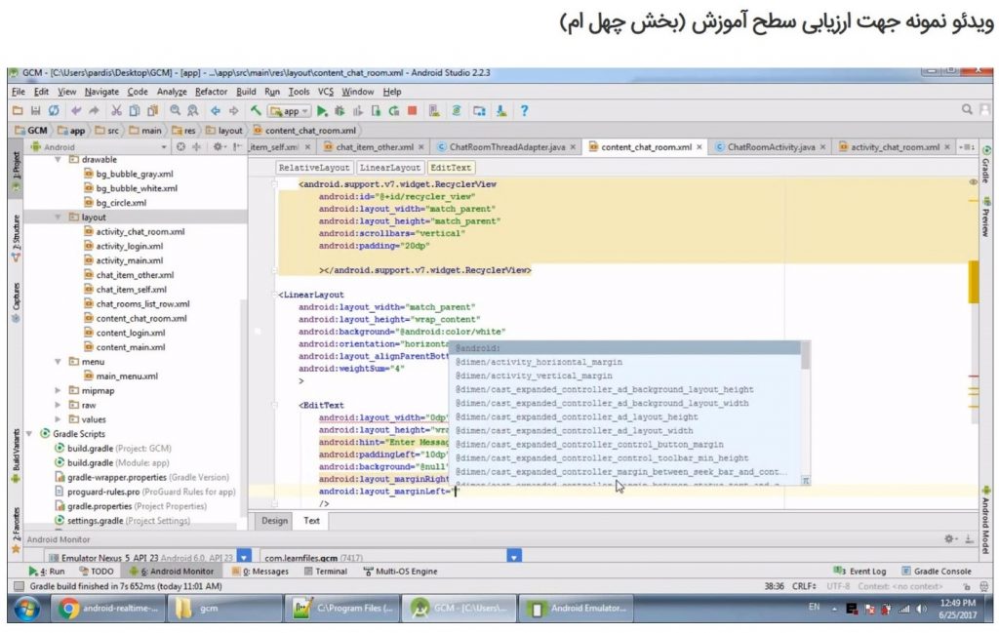Open the Gradle Console tool window
The width and height of the screenshot is (999, 633).
tap(936, 572)
